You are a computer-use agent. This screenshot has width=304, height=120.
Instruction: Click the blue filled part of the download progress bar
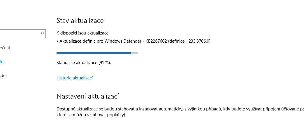(93, 53)
